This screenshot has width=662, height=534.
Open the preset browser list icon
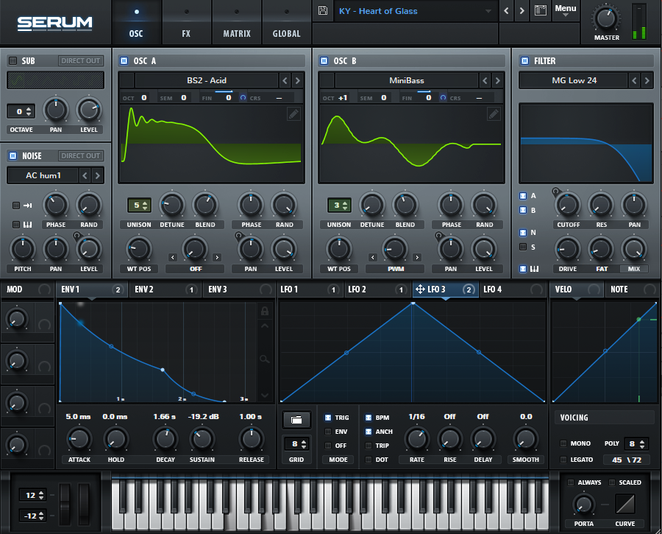click(541, 10)
